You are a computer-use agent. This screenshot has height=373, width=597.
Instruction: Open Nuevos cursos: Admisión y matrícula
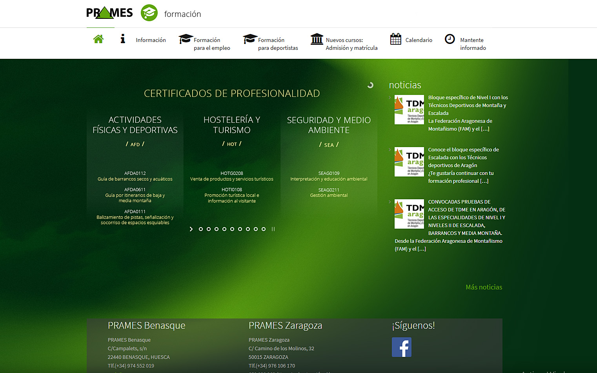(x=352, y=44)
